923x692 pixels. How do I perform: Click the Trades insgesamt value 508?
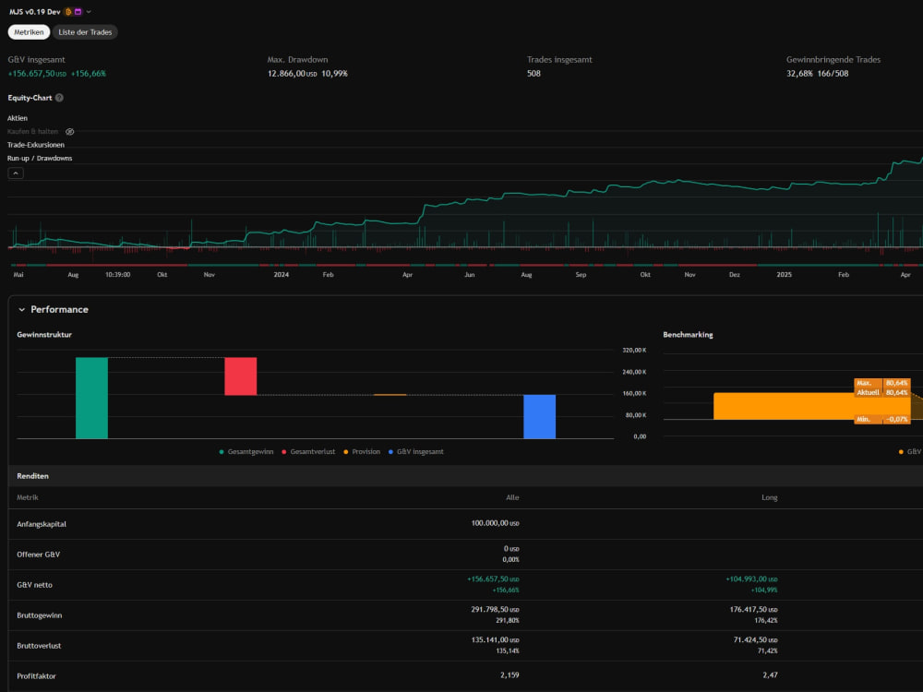pos(533,74)
